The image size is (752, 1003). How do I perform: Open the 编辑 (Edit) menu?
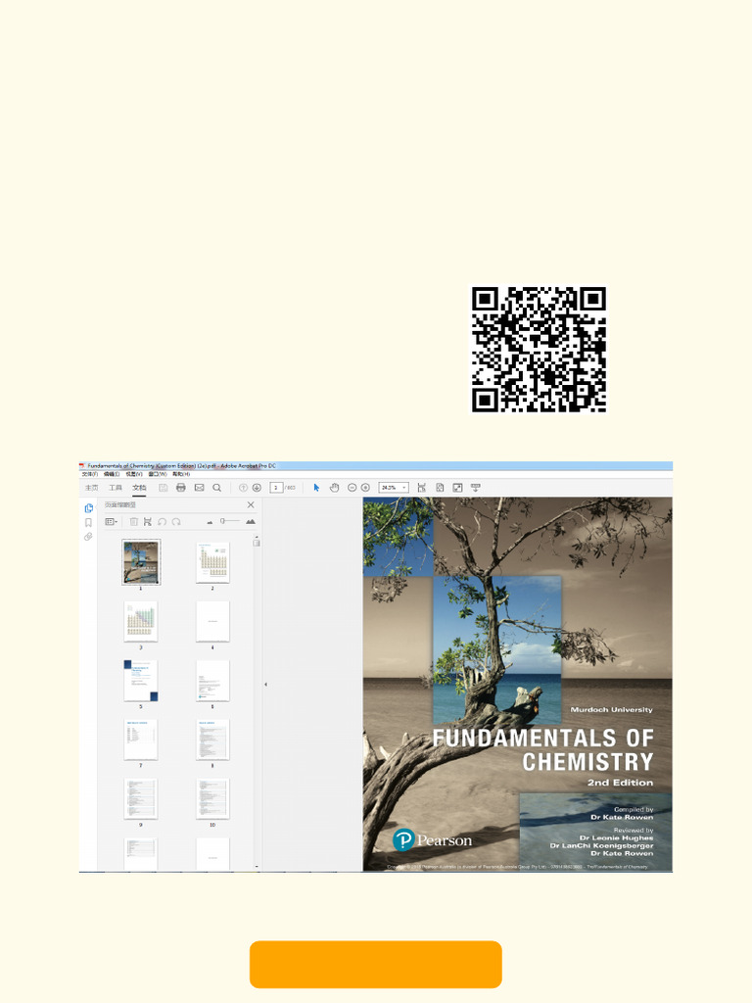click(x=112, y=474)
